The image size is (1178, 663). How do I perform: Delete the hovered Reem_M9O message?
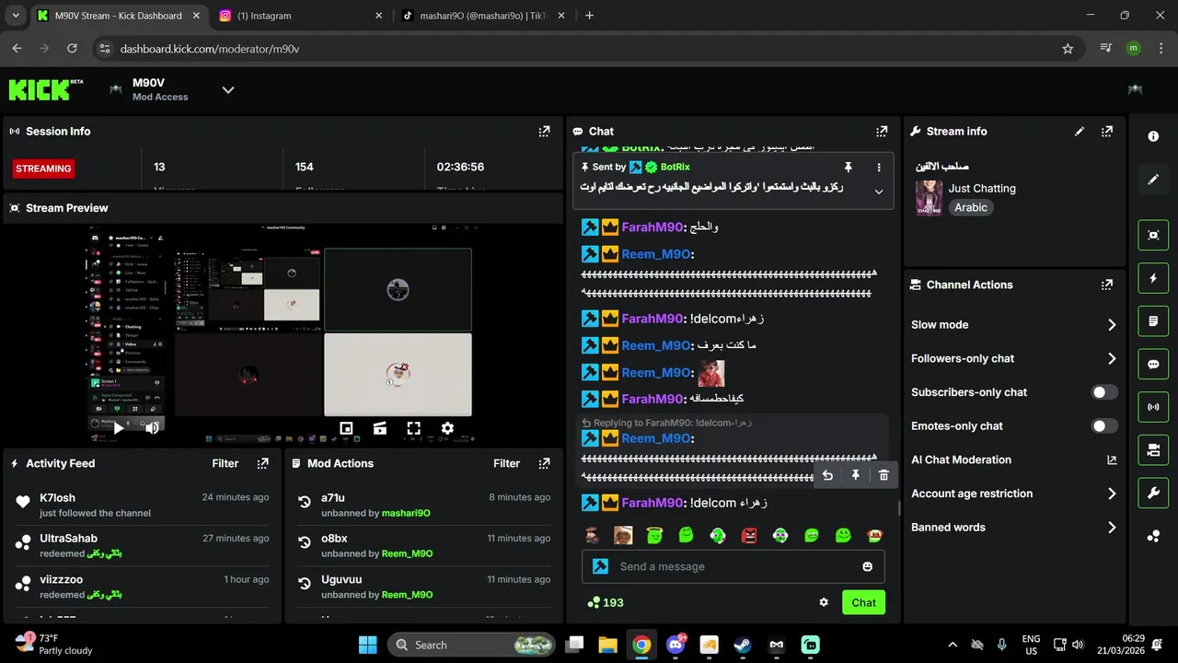[883, 475]
